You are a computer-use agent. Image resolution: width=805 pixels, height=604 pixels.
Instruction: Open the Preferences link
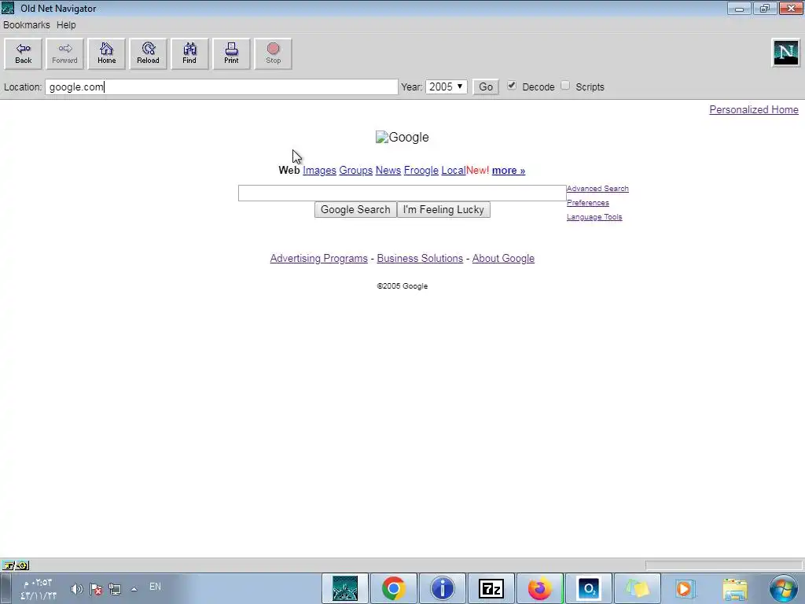click(x=588, y=202)
